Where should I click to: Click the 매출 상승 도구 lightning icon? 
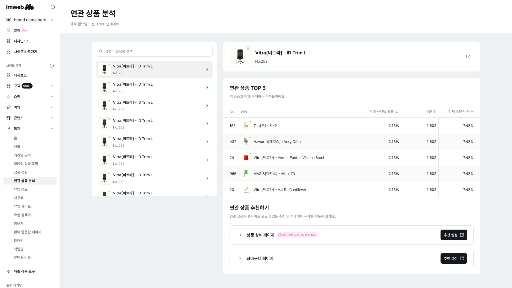point(9,271)
